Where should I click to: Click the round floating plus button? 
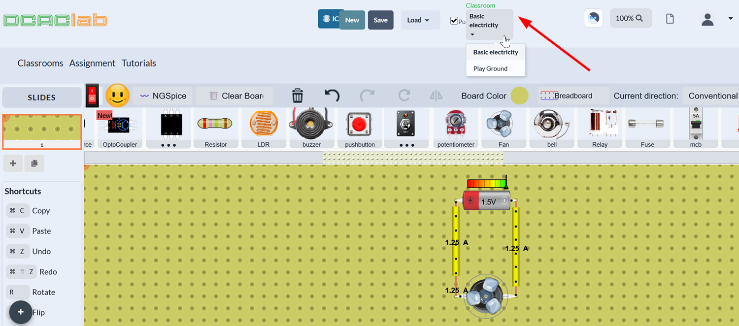pos(21,312)
